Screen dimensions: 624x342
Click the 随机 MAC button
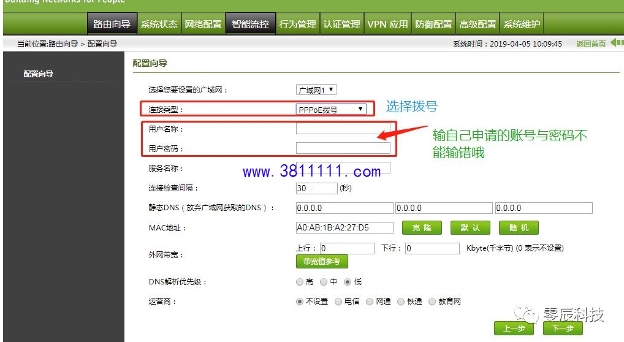[519, 228]
